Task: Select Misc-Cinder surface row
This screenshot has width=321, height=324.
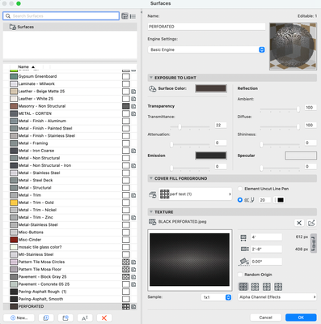Action: click(x=70, y=240)
